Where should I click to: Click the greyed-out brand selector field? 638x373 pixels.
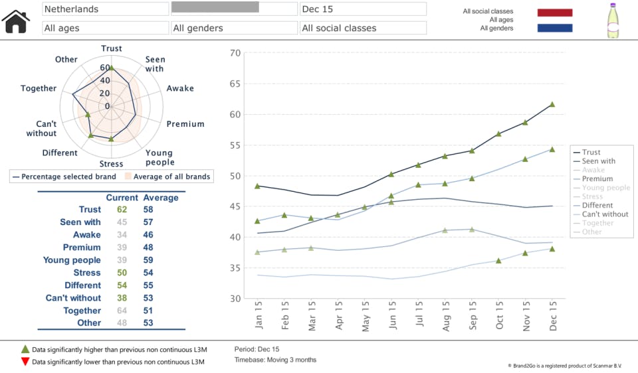(x=234, y=9)
